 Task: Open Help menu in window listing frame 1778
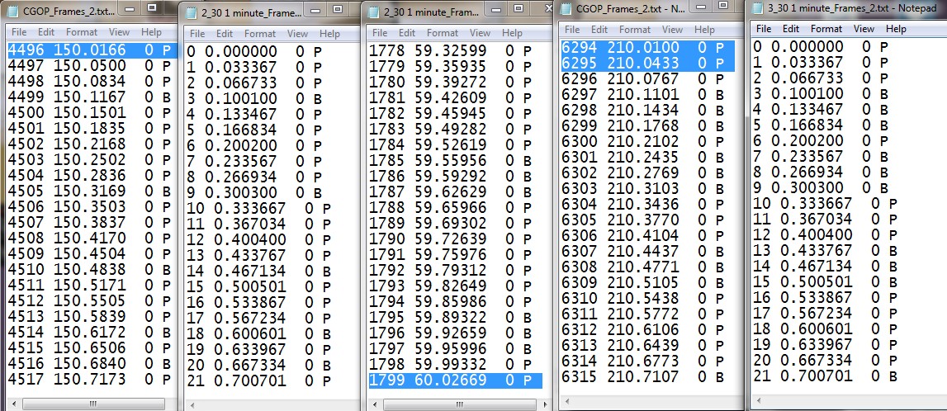coord(512,33)
